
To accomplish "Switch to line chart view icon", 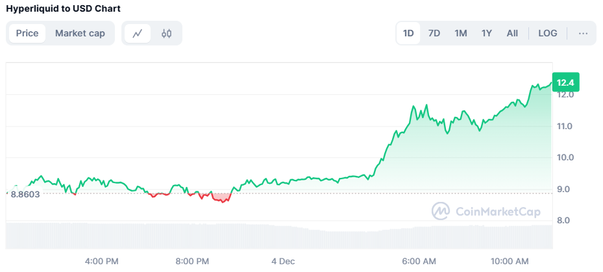I will click(137, 34).
